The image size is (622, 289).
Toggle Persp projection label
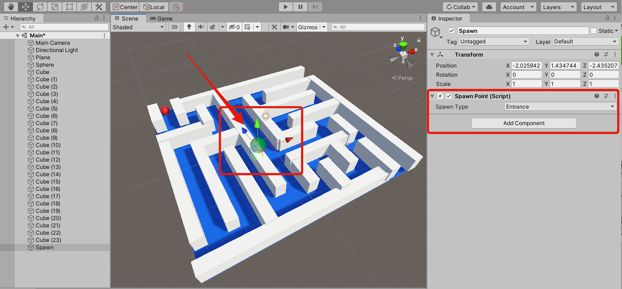[x=402, y=78]
